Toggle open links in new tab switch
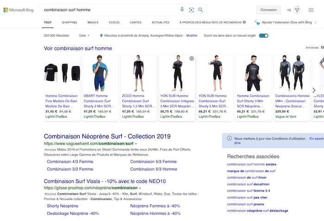The width and height of the screenshot is (324, 221). click(264, 36)
